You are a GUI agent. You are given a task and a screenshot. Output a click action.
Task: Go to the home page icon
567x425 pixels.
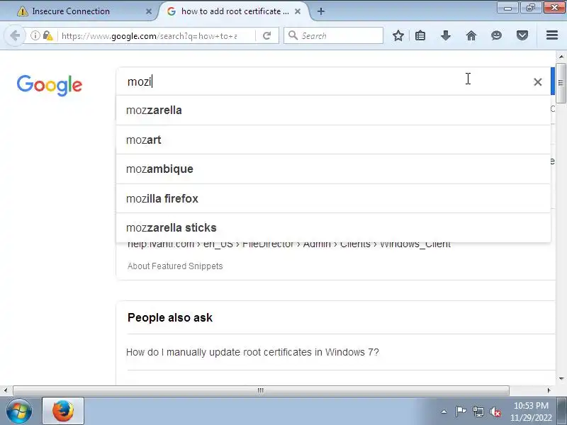[471, 35]
